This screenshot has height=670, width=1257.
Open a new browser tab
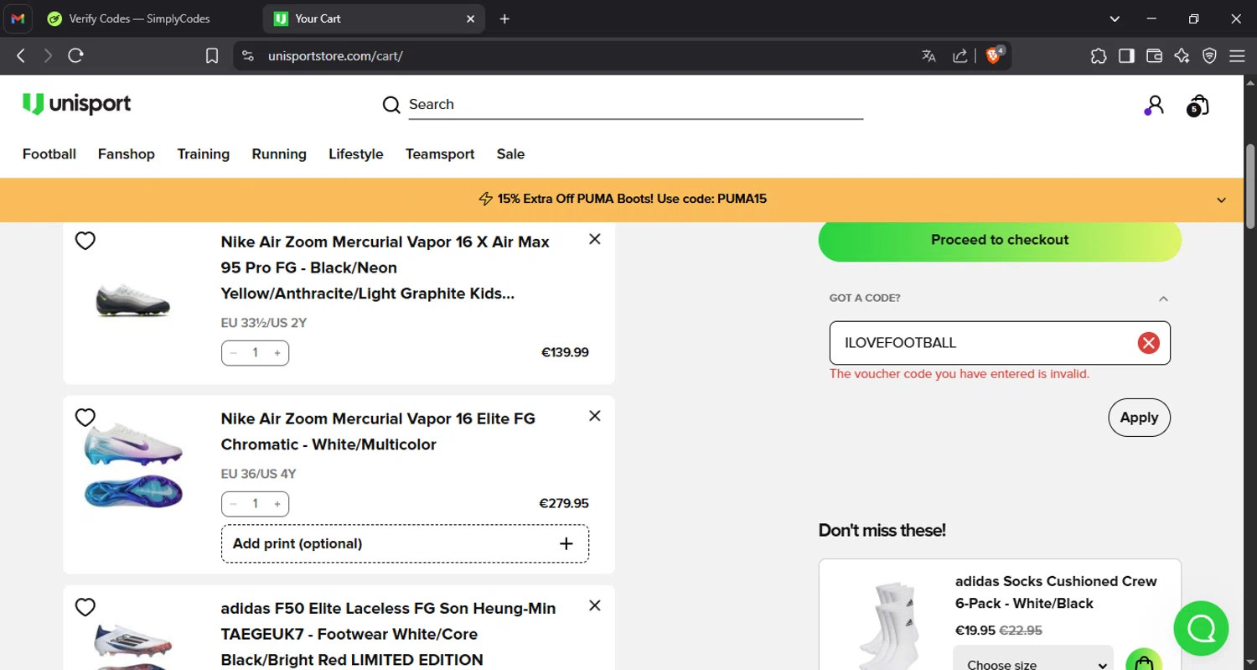504,18
